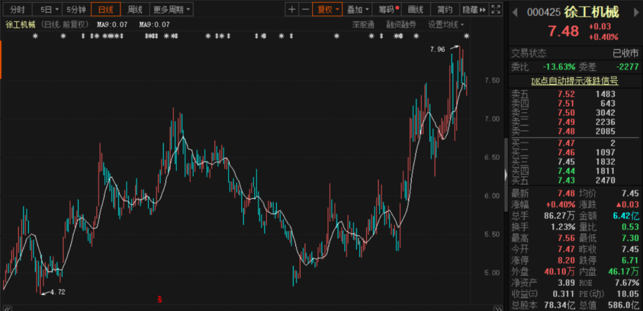The image size is (643, 311).
Task: Open 设置均线 dropdown
Action: coord(446,24)
